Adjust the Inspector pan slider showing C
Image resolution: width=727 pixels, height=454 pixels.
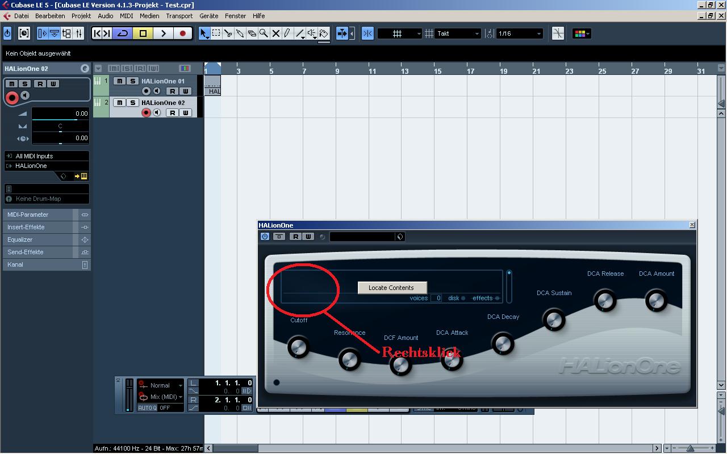click(60, 127)
